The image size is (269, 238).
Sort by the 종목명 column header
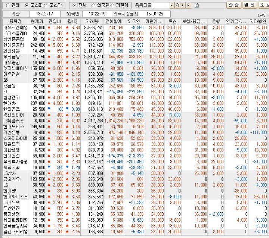[x=15, y=21]
